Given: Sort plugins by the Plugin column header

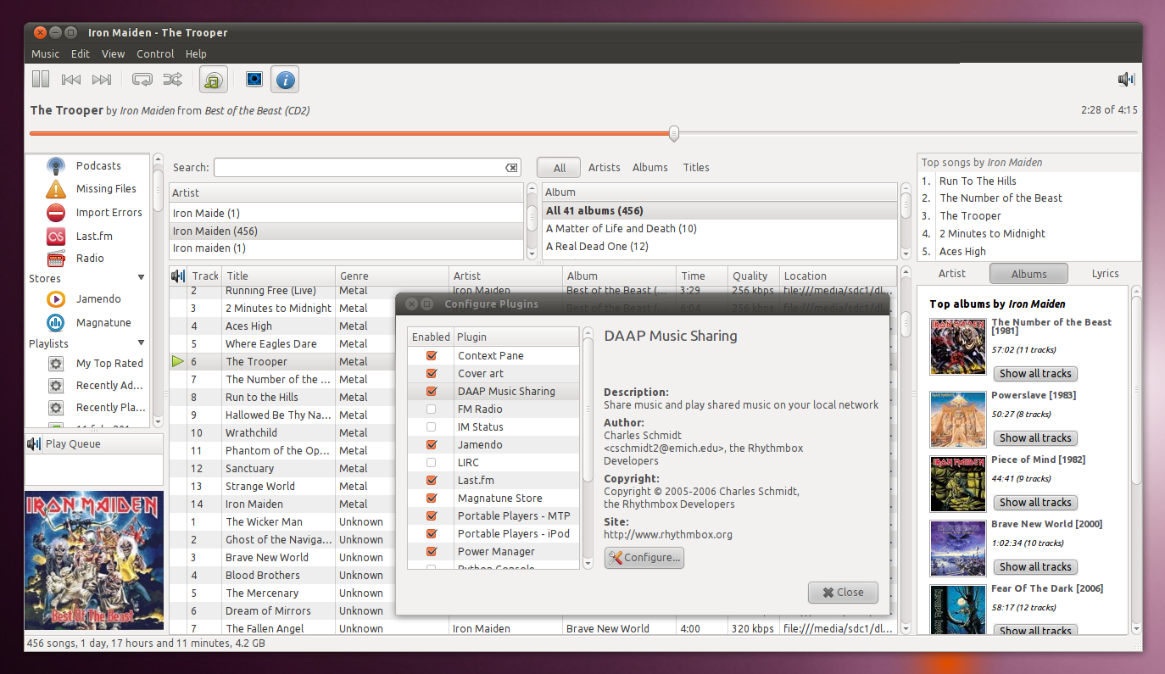Looking at the screenshot, I should coord(516,337).
